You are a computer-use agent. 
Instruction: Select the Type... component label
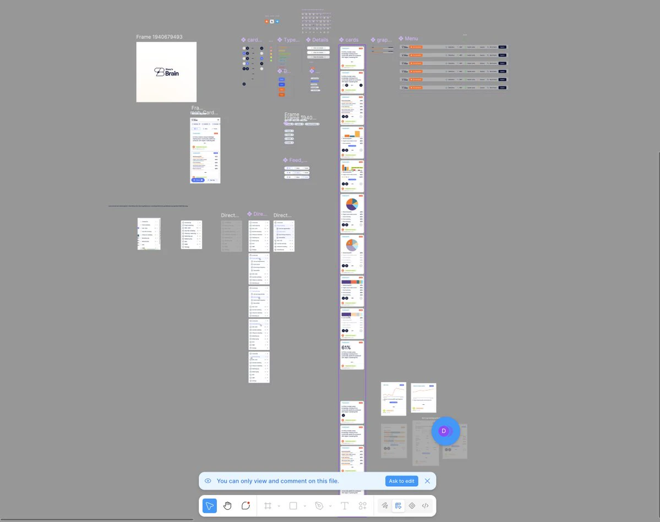pos(288,40)
